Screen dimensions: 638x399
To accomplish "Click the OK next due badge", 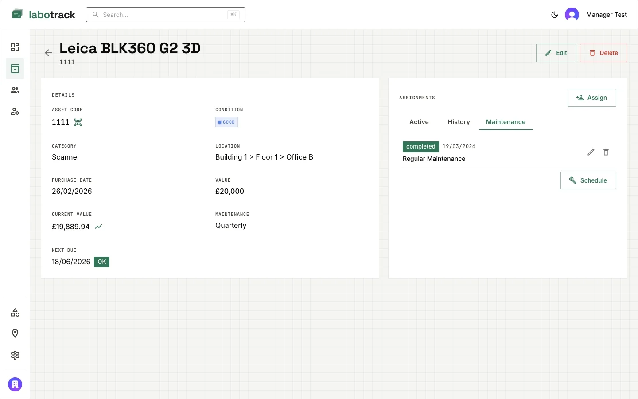I will [x=101, y=262].
